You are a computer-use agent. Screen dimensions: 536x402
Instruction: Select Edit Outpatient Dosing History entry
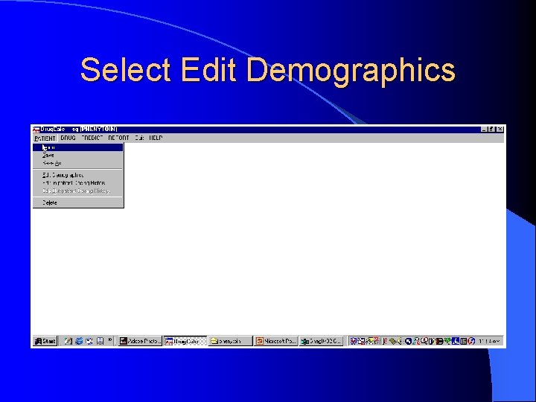click(78, 191)
